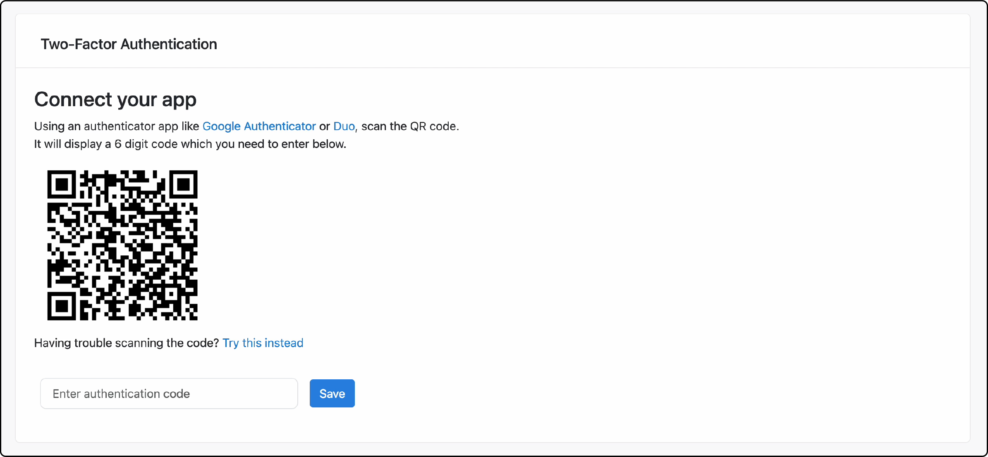Click the 'Connect your app' heading
Image resolution: width=988 pixels, height=457 pixels.
(115, 100)
